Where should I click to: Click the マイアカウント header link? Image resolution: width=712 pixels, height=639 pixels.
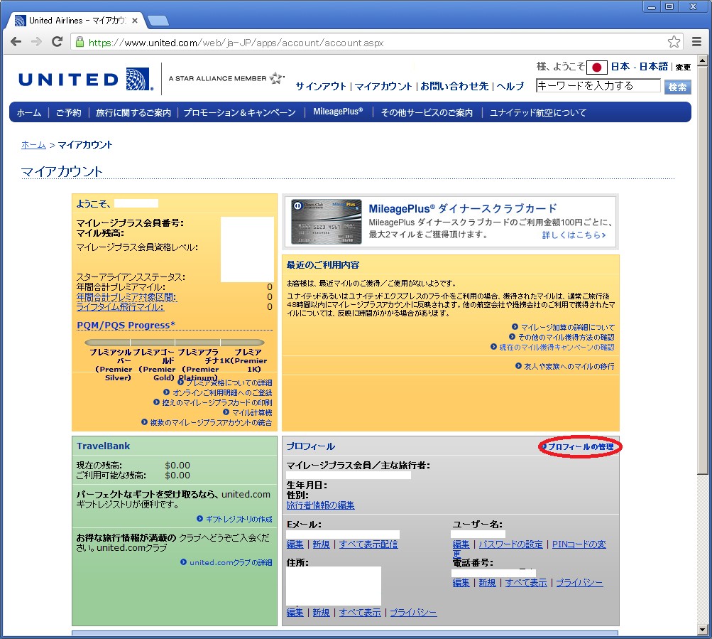click(x=383, y=86)
